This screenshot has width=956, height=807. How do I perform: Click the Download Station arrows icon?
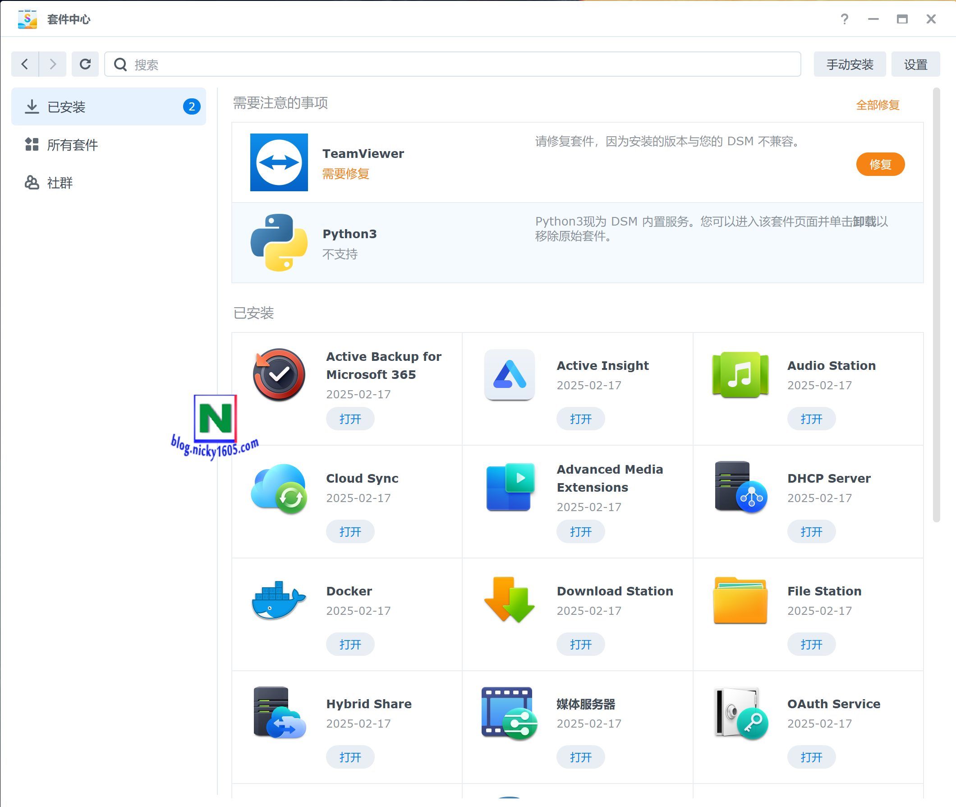coord(509,599)
